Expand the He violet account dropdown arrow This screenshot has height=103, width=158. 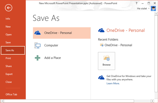click(149, 9)
